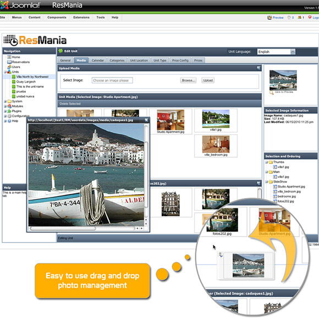This screenshot has height=319, width=319.
Task: Expand the System tree node
Action: pos(5,101)
